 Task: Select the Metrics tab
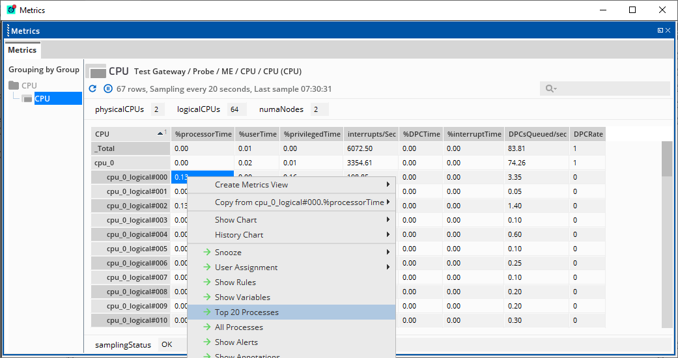[22, 50]
